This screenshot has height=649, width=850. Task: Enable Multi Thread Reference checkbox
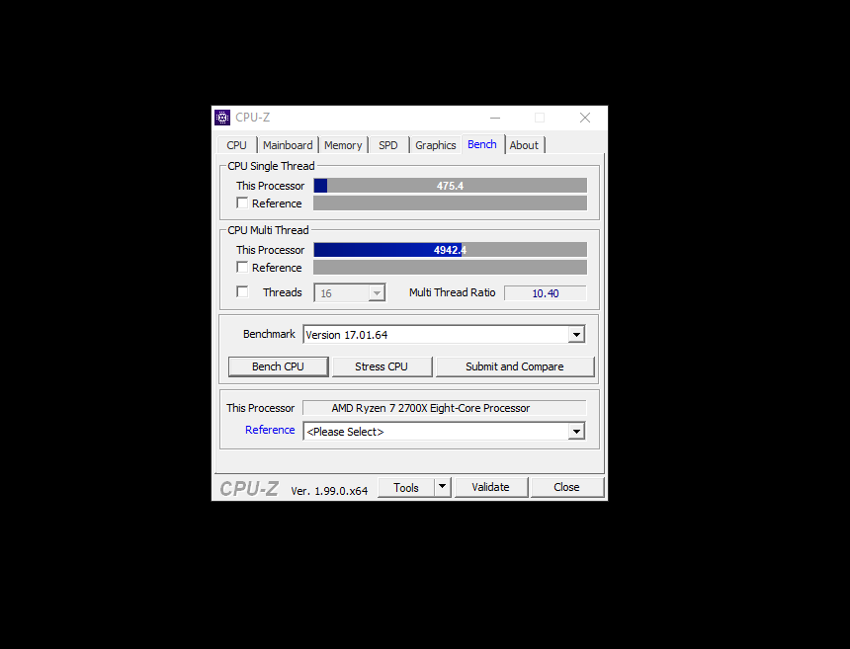coord(242,268)
